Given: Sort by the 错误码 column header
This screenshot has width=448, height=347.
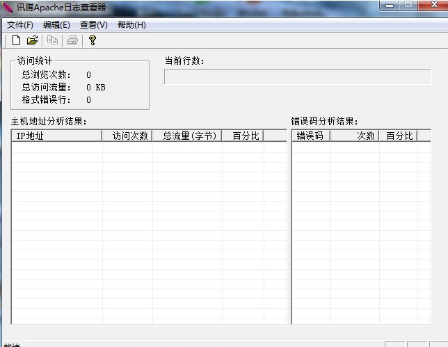Looking at the screenshot, I should tap(310, 136).
